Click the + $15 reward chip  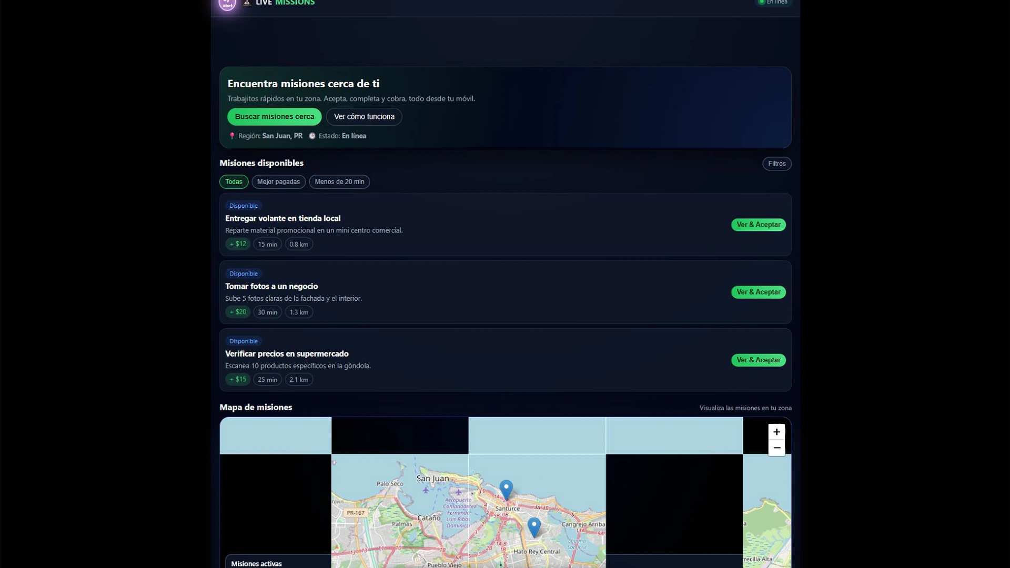pos(238,379)
